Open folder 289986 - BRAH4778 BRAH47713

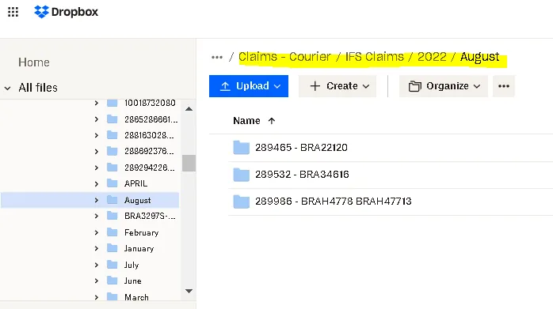pos(334,201)
